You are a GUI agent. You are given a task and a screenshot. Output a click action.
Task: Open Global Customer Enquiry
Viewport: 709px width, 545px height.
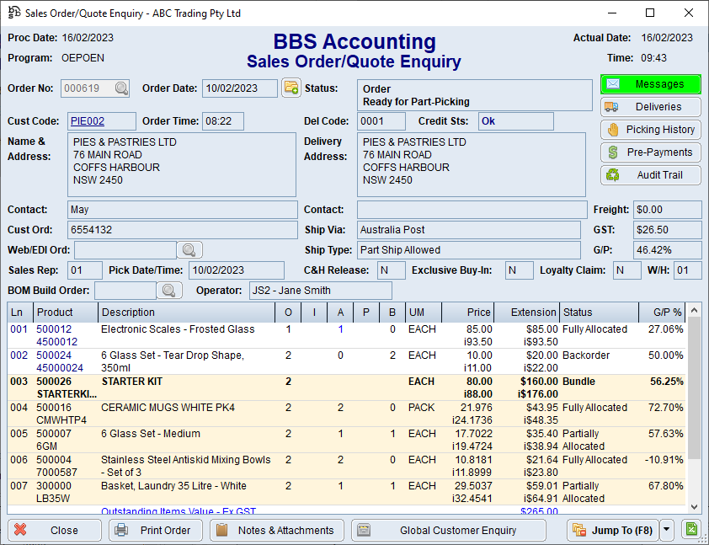[x=446, y=530]
